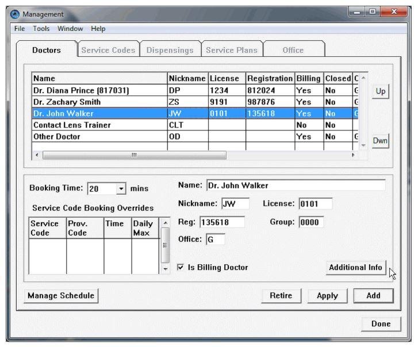Click into the Name input field
Viewport: 418px width, 347px height.
click(296, 186)
